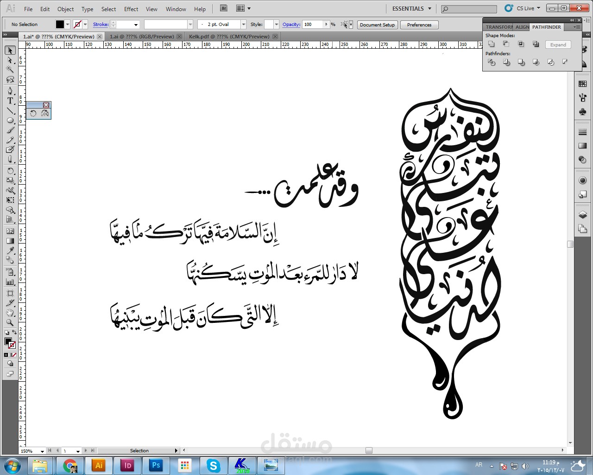
Task: Select the Line Segment tool
Action: [x=10, y=110]
